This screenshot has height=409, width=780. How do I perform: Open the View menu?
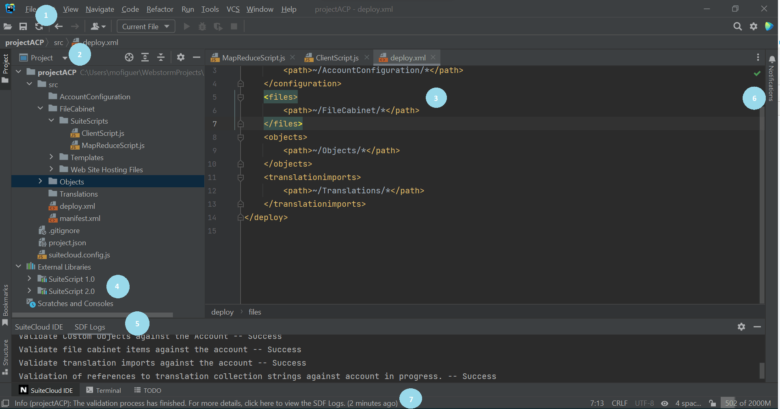(x=71, y=9)
